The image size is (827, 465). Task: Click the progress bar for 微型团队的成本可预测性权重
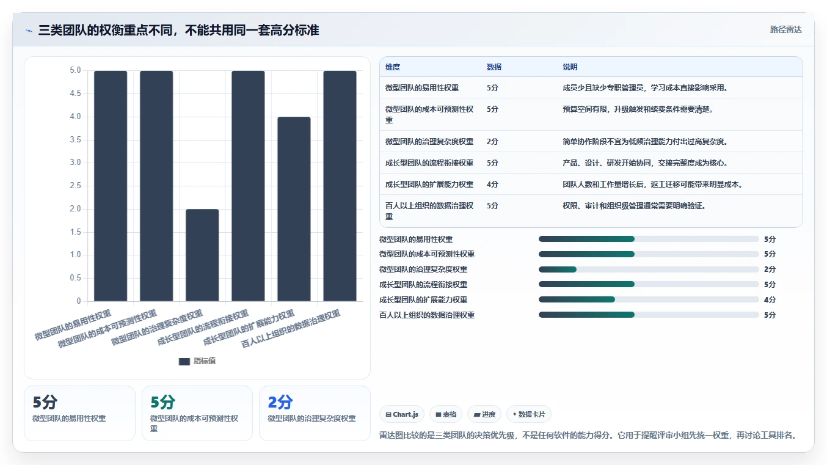(x=649, y=254)
